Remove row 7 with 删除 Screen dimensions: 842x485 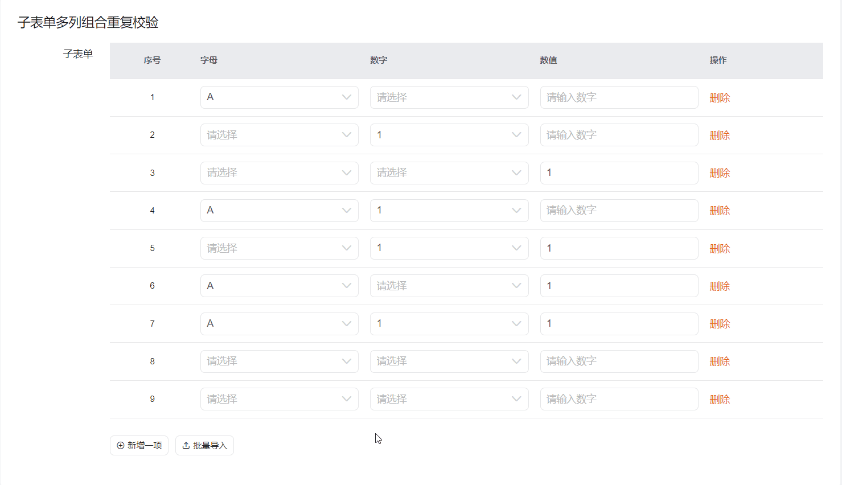(720, 324)
